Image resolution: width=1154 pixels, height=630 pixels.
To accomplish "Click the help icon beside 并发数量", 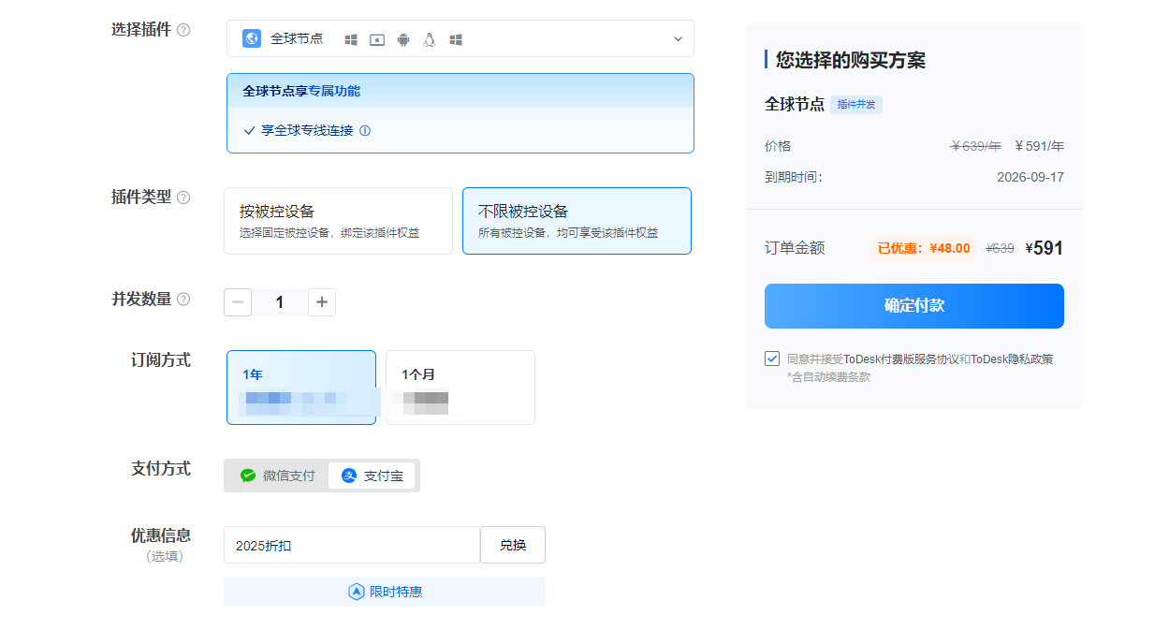I will coord(183,300).
